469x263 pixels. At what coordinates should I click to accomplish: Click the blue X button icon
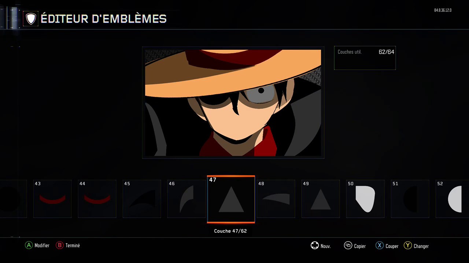380,245
